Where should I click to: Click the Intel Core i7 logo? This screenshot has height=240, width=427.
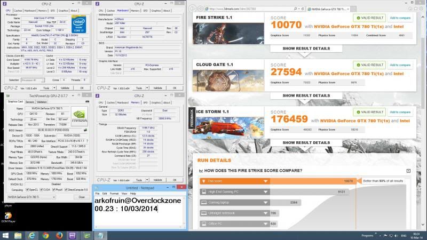pos(79,25)
